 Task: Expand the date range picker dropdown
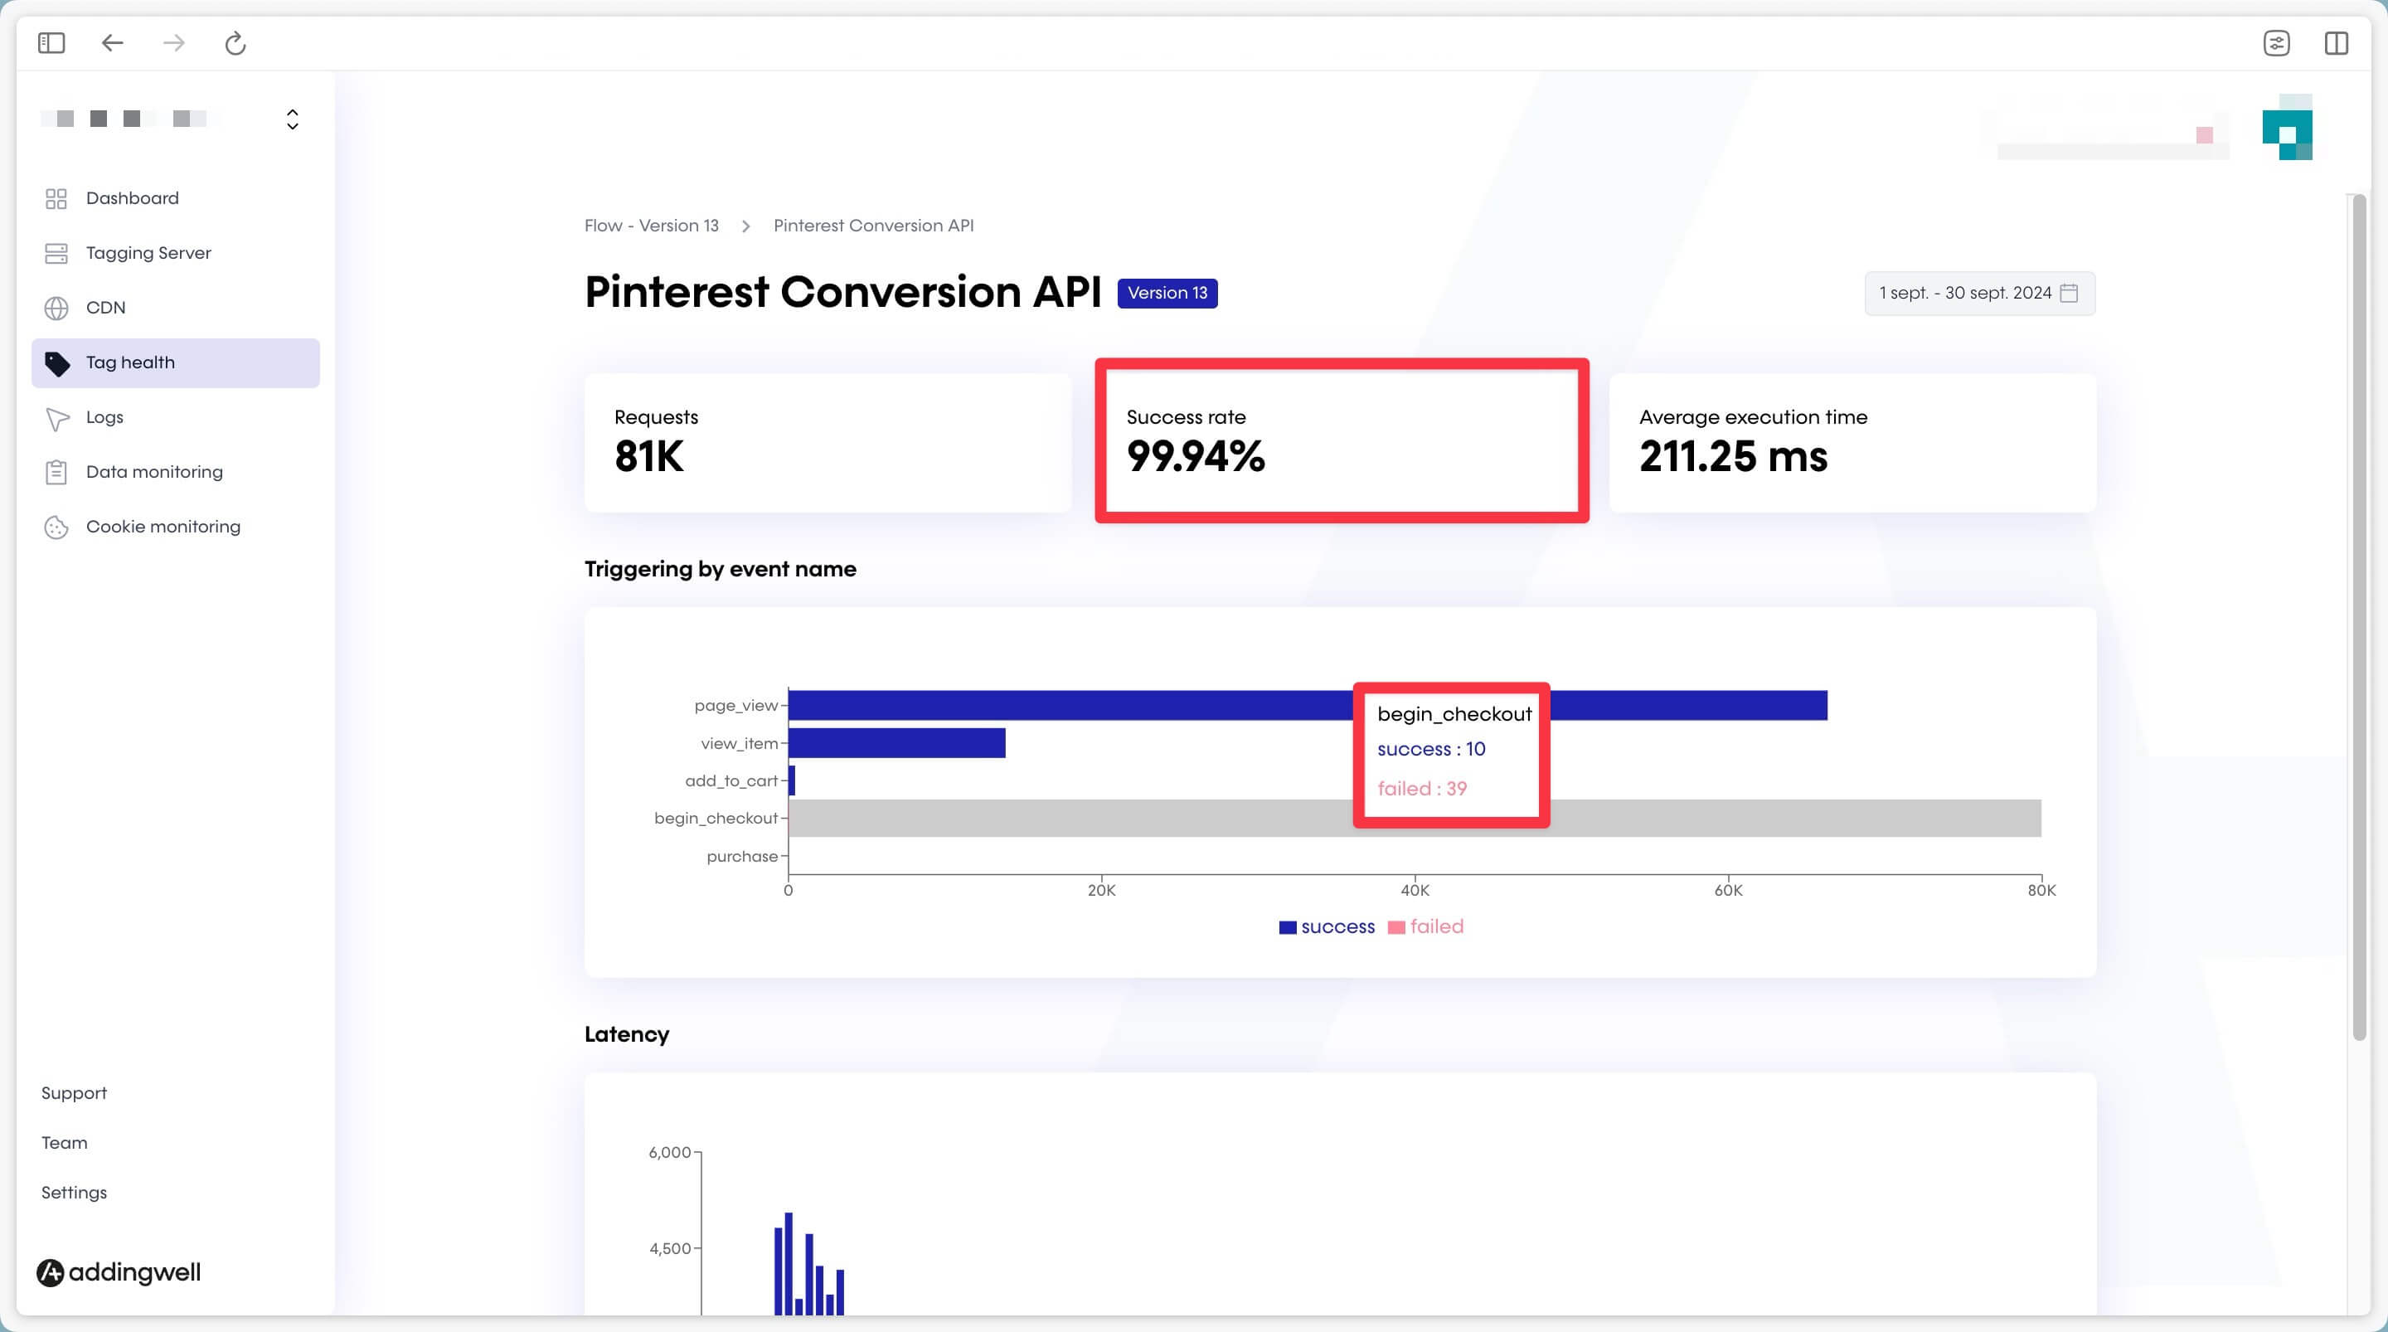coord(1978,294)
